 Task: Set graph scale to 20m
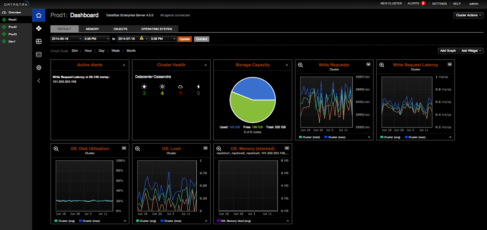(75, 51)
